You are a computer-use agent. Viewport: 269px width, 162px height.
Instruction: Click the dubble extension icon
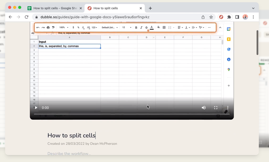tap(221, 17)
